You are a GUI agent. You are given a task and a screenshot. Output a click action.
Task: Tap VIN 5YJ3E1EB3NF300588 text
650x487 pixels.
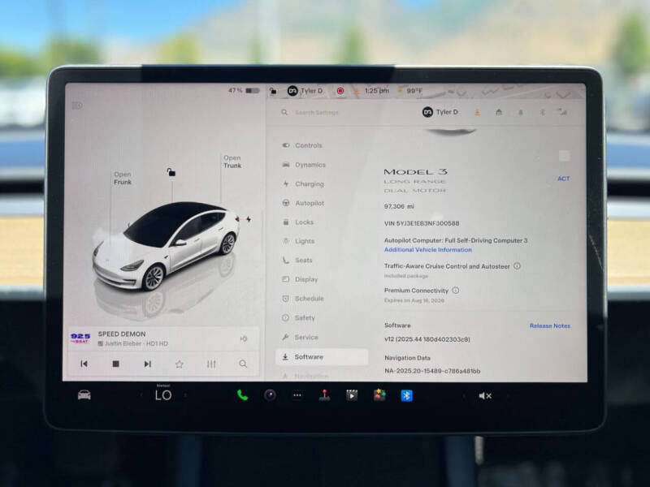pos(422,223)
